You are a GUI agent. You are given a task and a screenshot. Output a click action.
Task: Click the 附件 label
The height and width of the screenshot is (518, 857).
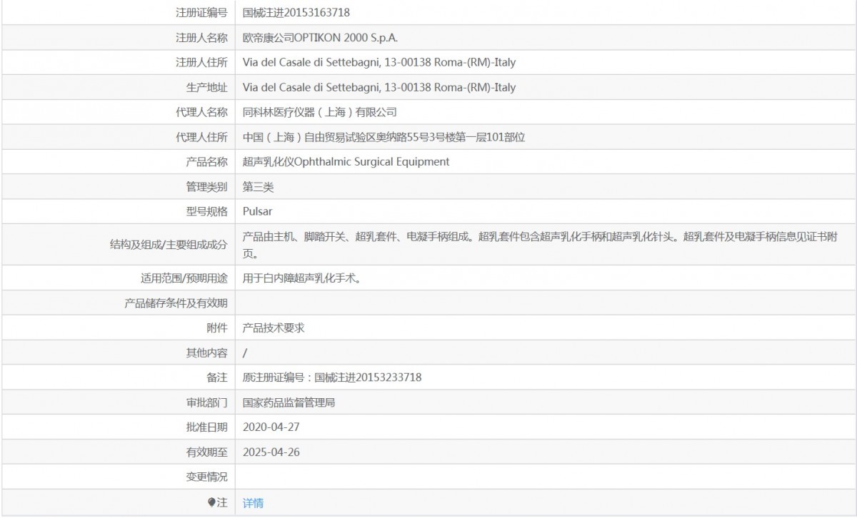[216, 327]
